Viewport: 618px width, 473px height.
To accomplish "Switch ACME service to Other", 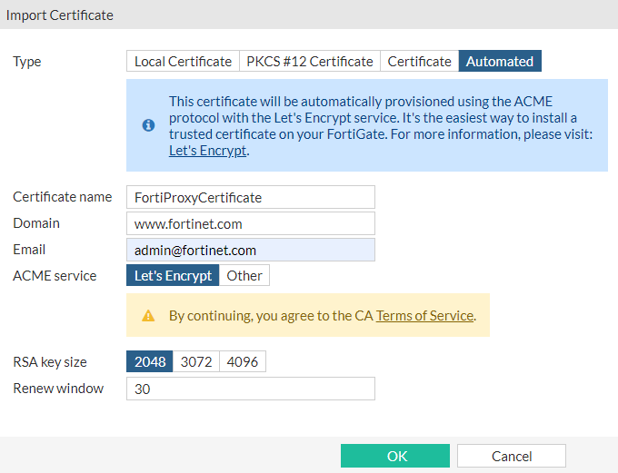I will point(244,276).
